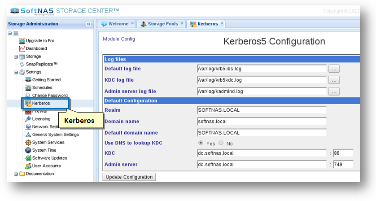Click the Welcome tab icon

104,24
